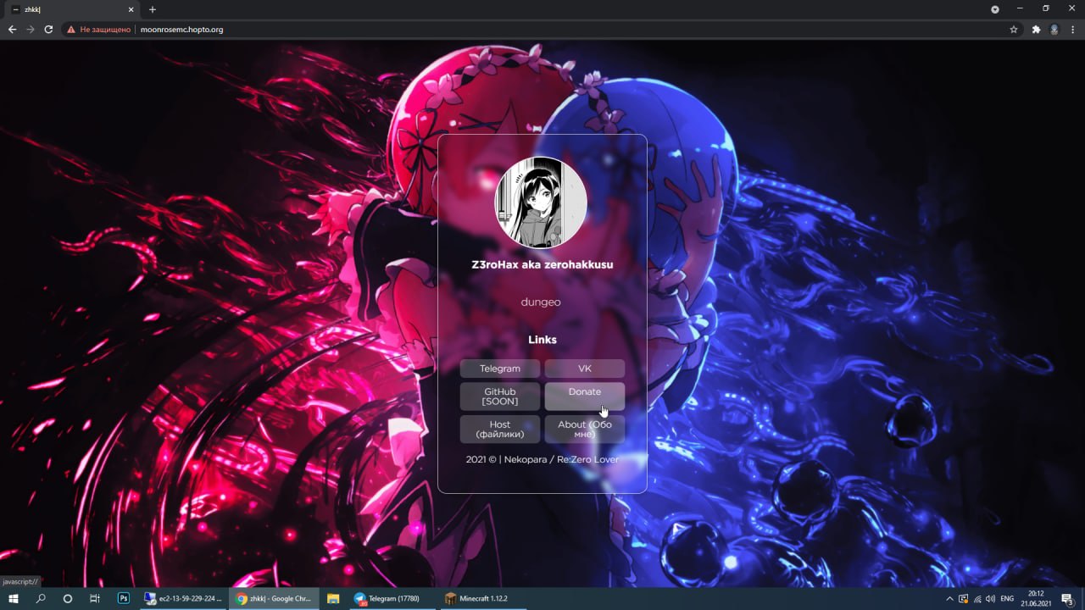The image size is (1085, 610).
Task: Bookmark this page with the star icon
Action: [x=1014, y=29]
